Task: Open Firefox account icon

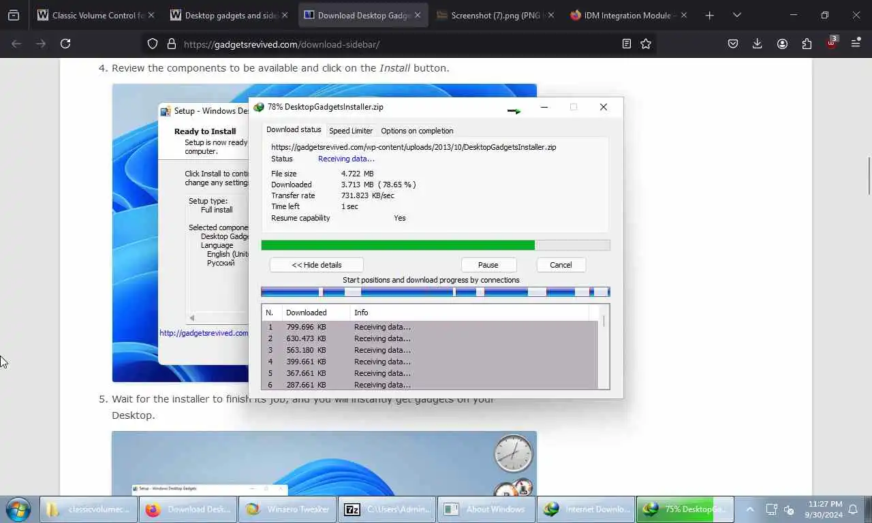Action: (x=782, y=44)
